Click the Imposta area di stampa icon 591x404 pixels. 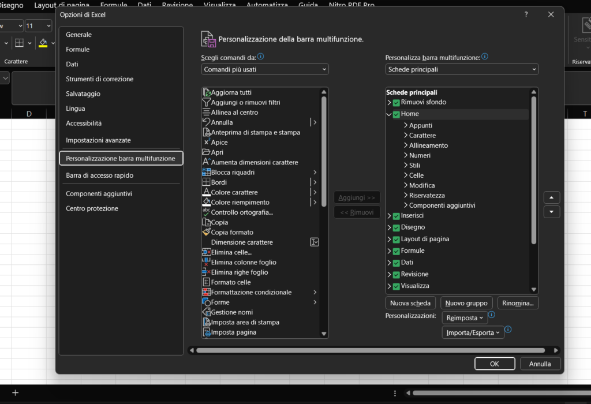206,322
